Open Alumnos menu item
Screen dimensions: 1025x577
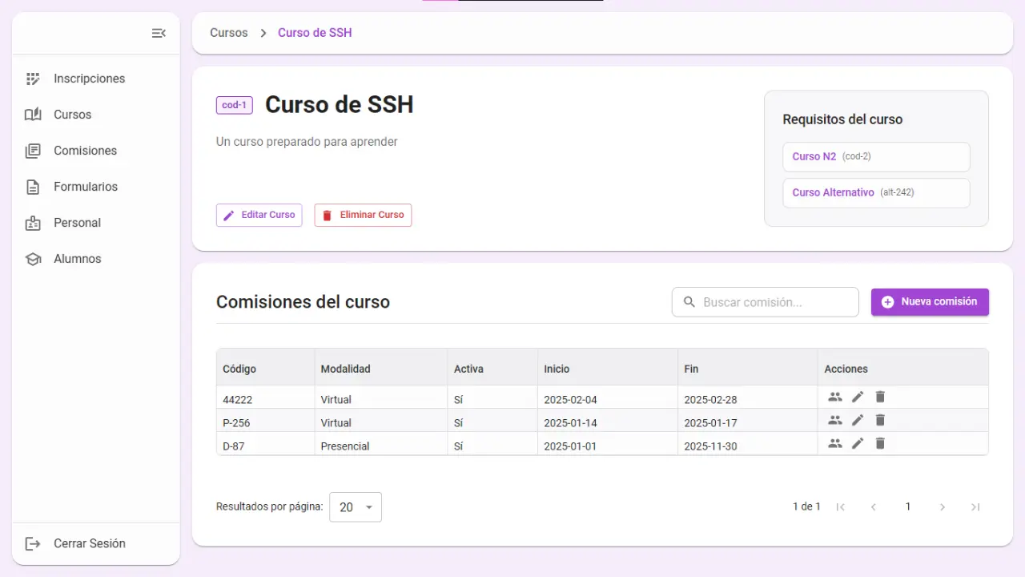[x=96, y=259]
